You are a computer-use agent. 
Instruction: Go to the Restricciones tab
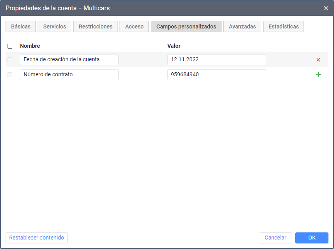pos(95,26)
